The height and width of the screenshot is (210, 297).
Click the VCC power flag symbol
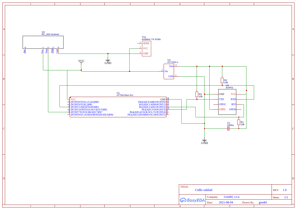(x=81, y=63)
